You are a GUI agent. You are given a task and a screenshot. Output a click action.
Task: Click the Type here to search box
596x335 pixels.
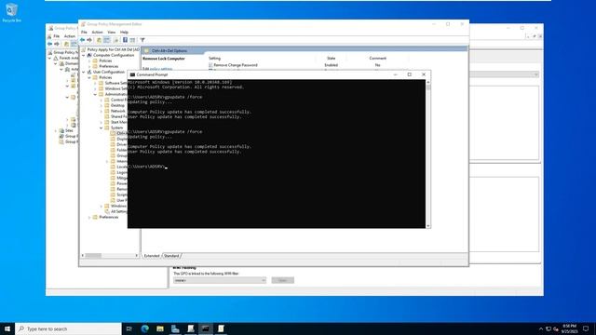[x=68, y=328]
